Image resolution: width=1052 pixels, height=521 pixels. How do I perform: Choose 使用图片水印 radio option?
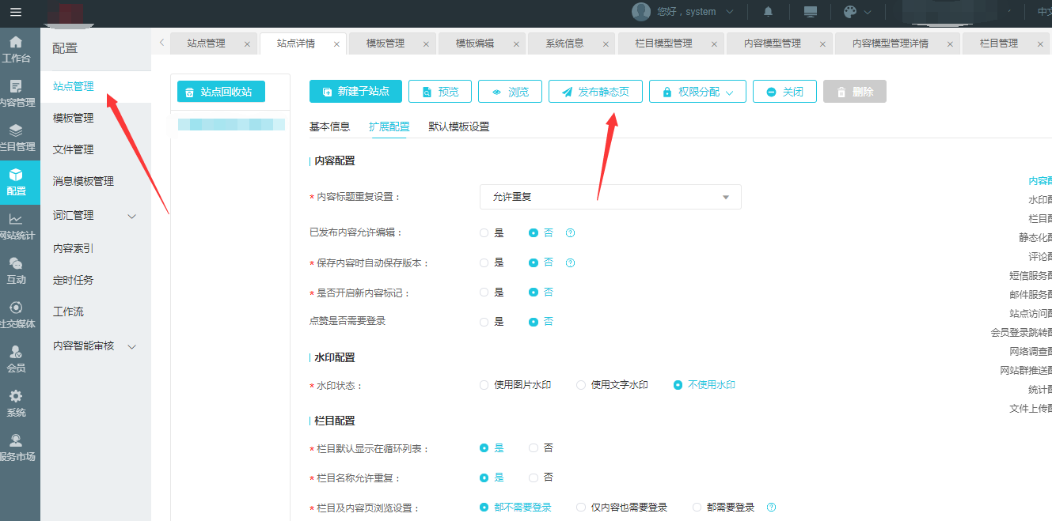click(x=484, y=385)
